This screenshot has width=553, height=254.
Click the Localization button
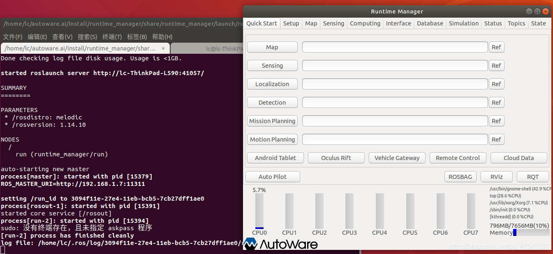pyautogui.click(x=272, y=84)
